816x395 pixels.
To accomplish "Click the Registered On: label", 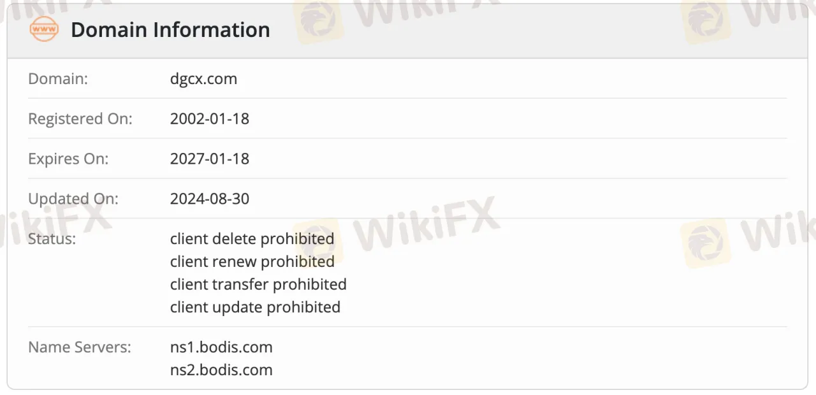I will [x=80, y=118].
